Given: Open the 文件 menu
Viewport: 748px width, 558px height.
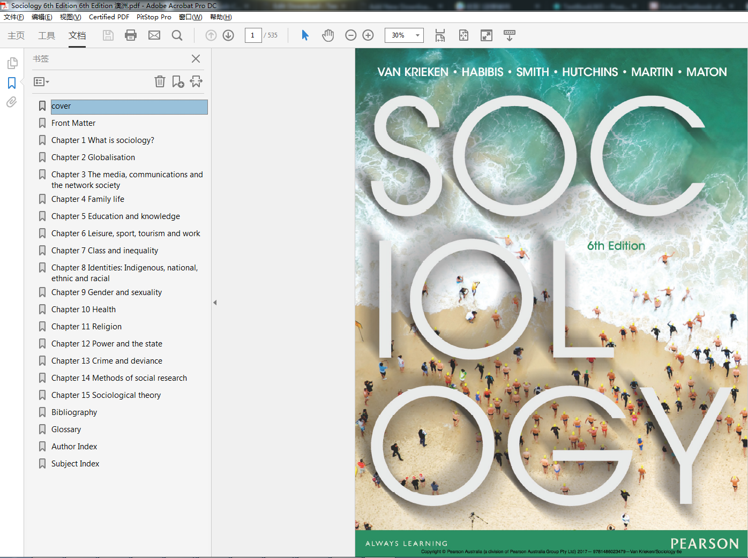Looking at the screenshot, I should pos(14,17).
